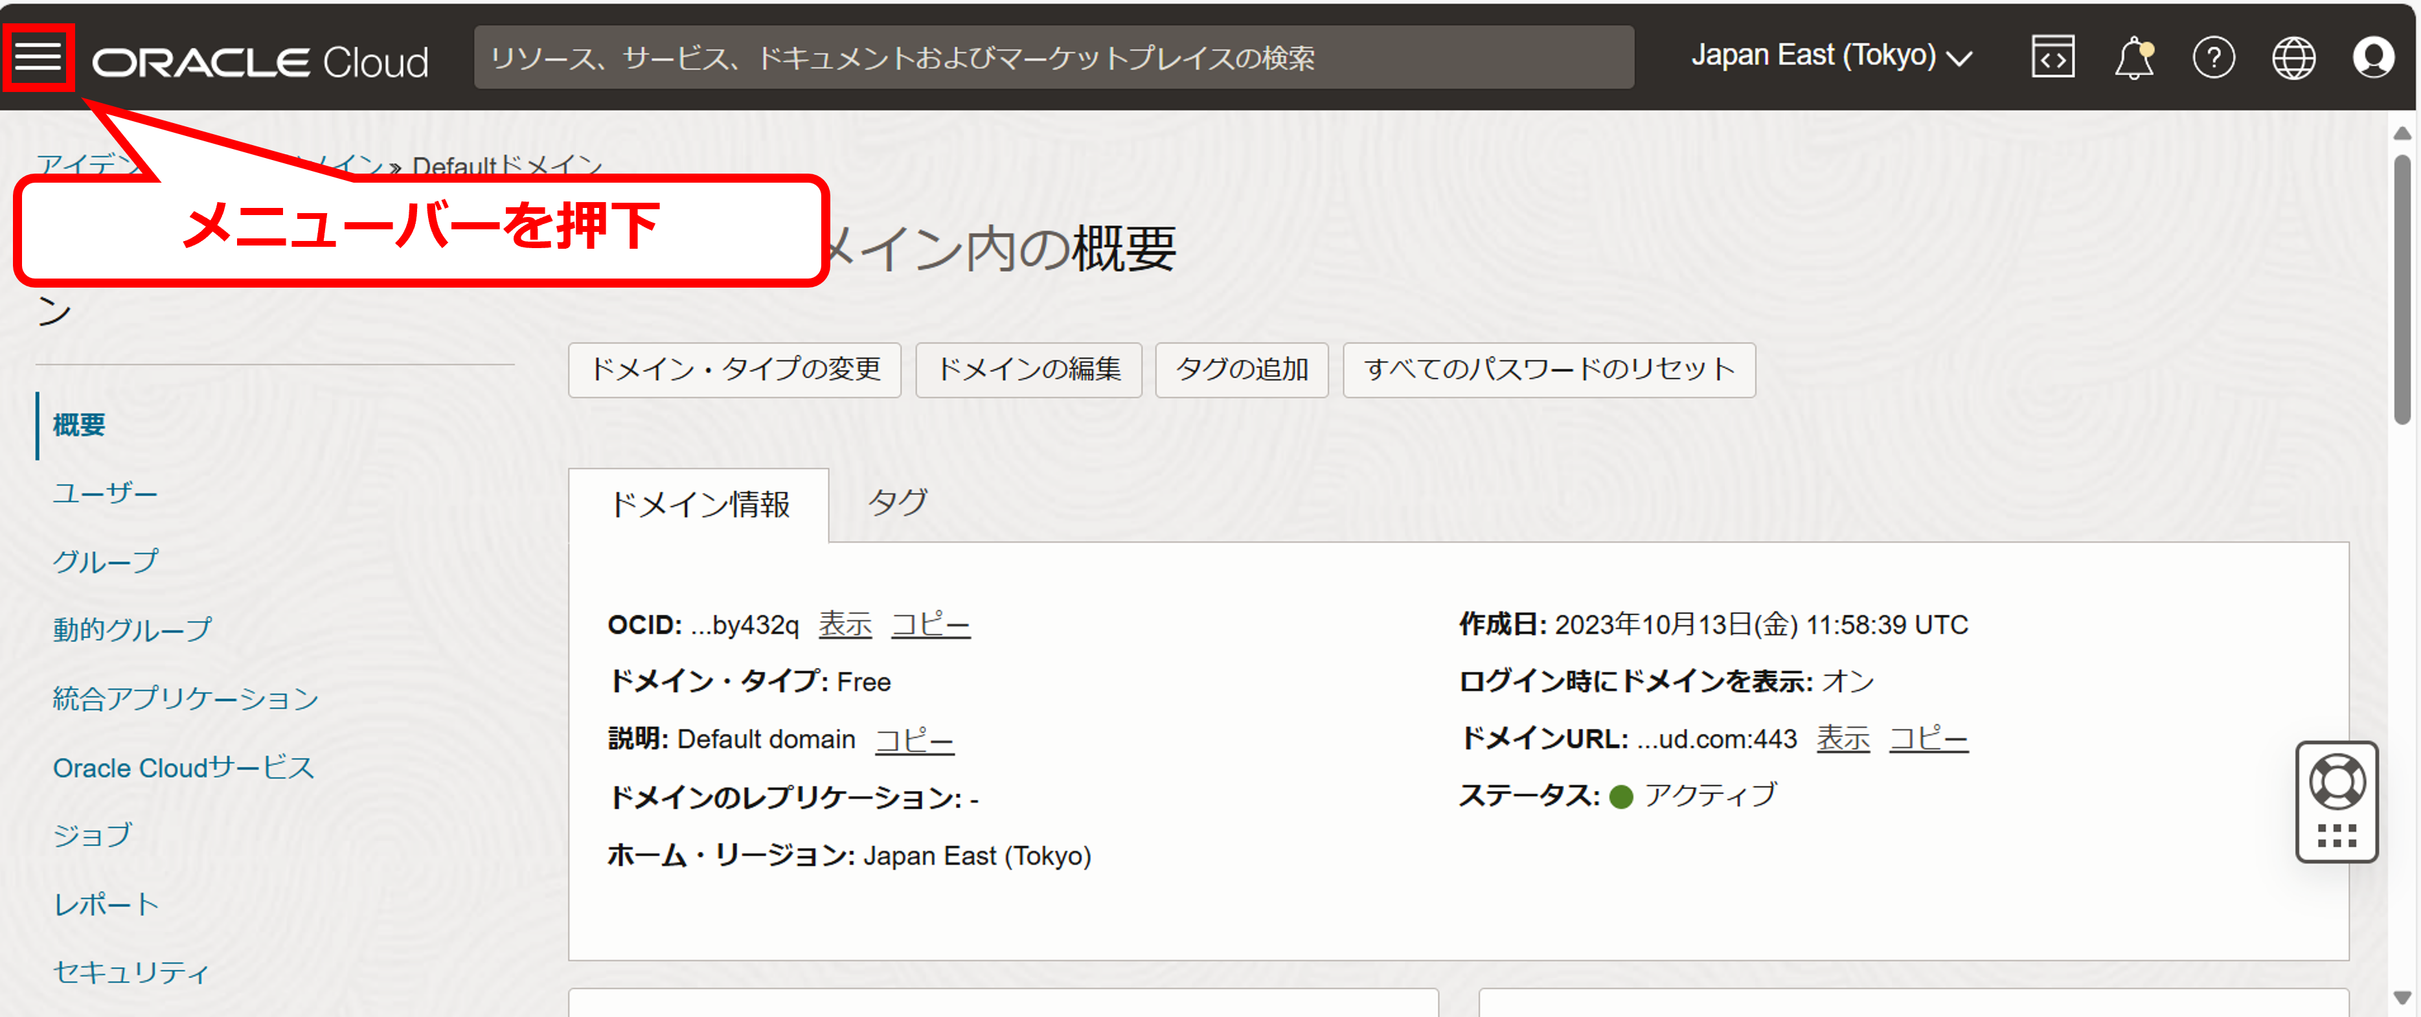Viewport: 2421px width, 1017px height.
Task: Open 統合アプリケーション in the sidebar
Action: point(185,698)
